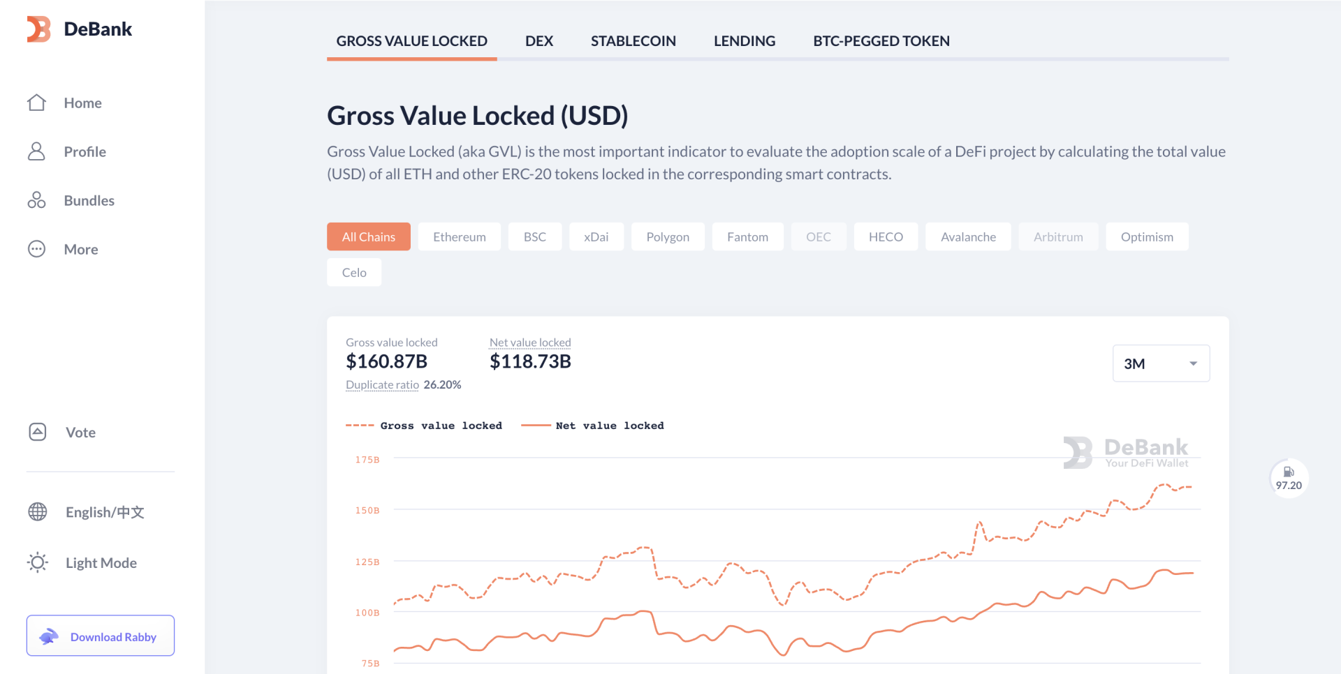
Task: Filter by Celo chain
Action: coord(354,272)
